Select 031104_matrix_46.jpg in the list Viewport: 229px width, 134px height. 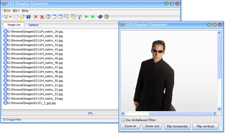tap(35, 63)
